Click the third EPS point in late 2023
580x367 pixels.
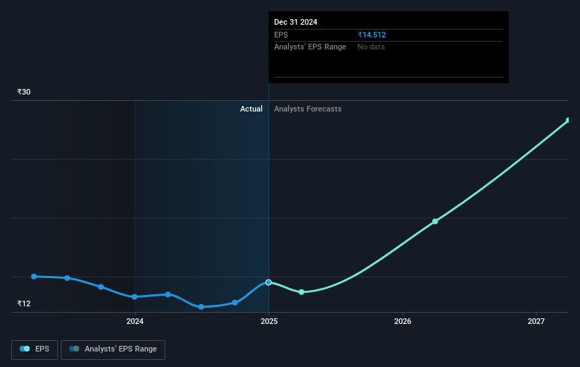click(101, 287)
